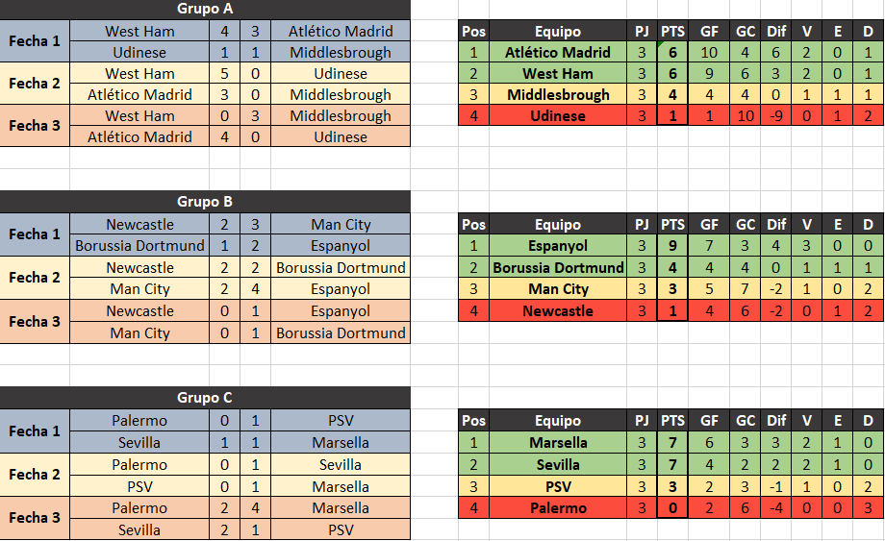Select Man City's Dif cell in standings
Screen dimensions: 885x541
click(x=776, y=289)
